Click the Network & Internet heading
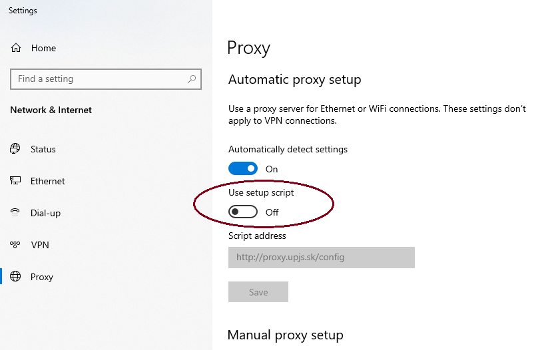Screen dimensions: 548x350 point(51,110)
